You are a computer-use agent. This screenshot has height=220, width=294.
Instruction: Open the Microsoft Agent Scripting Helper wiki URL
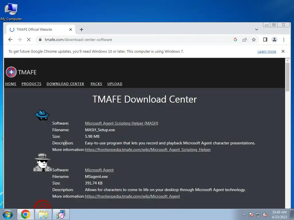pyautogui.click(x=148, y=150)
